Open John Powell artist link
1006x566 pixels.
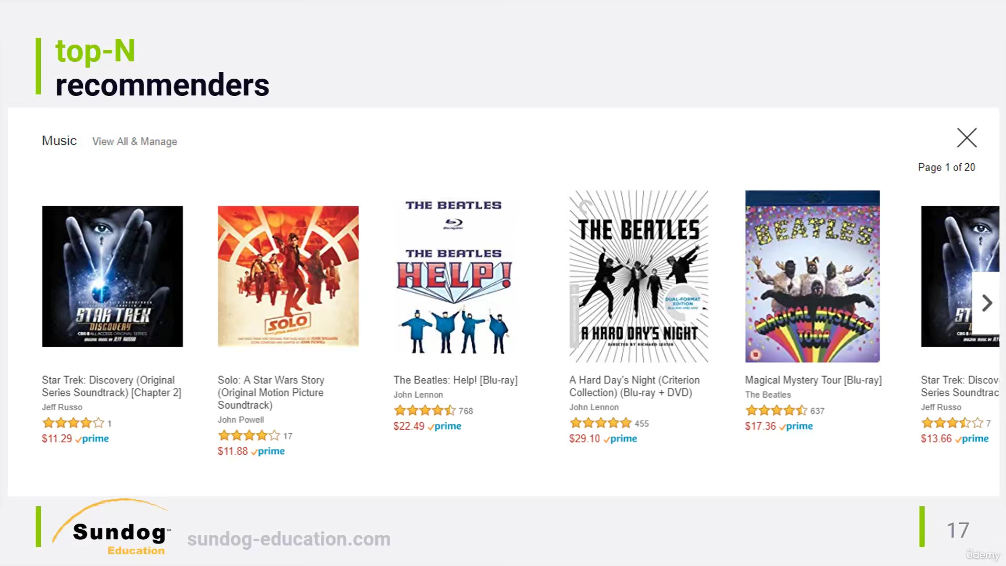click(x=241, y=420)
